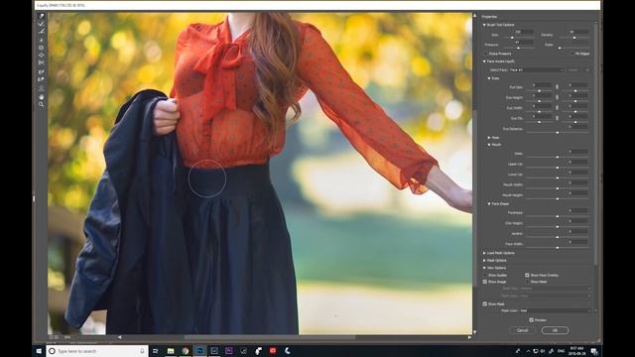
Task: Select the Zoom tool
Action: [41, 104]
